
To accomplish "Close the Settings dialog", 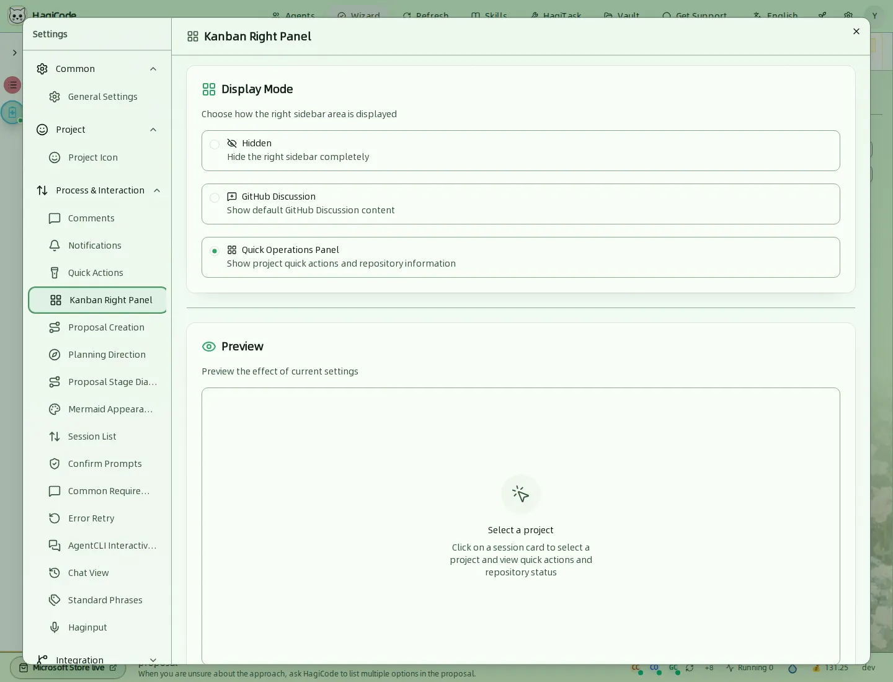I will point(856,32).
